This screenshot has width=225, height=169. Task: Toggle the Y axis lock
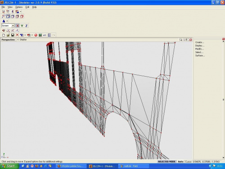pos(22,26)
